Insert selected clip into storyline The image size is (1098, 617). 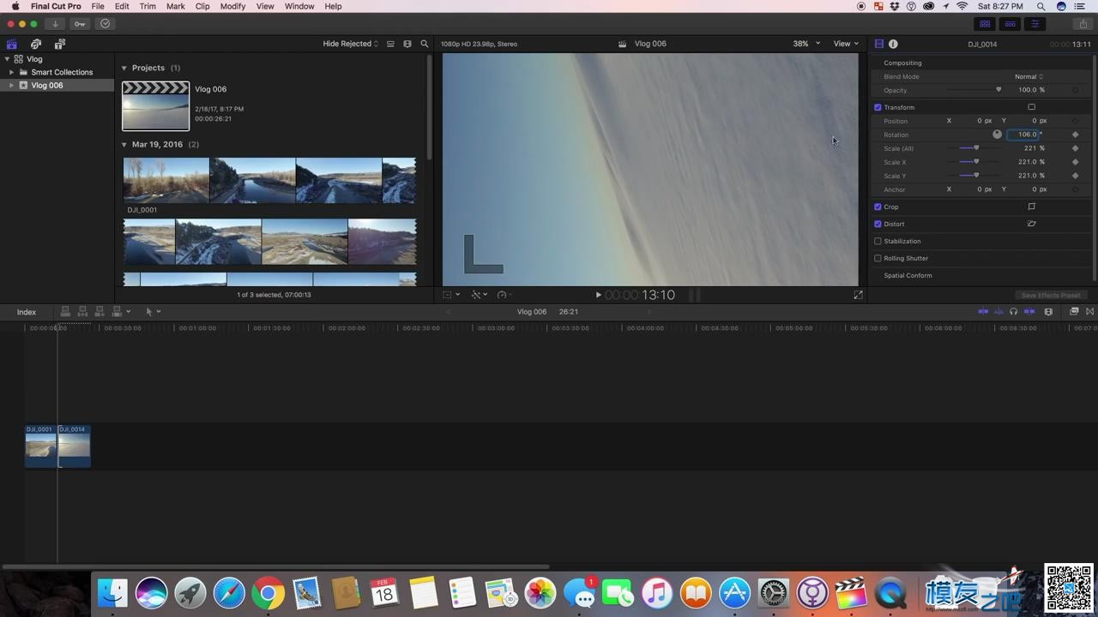click(82, 312)
